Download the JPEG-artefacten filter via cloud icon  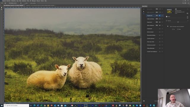coord(160,25)
